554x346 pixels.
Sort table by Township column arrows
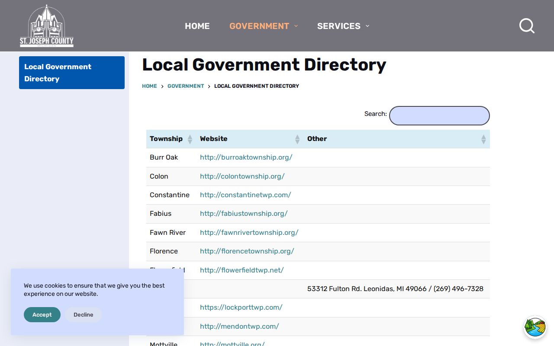[190, 139]
